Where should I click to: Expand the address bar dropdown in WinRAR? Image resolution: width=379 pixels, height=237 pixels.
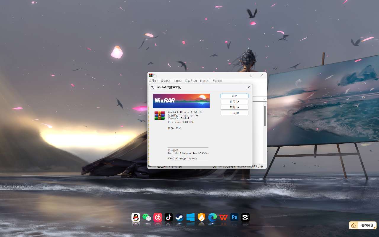pos(265,99)
